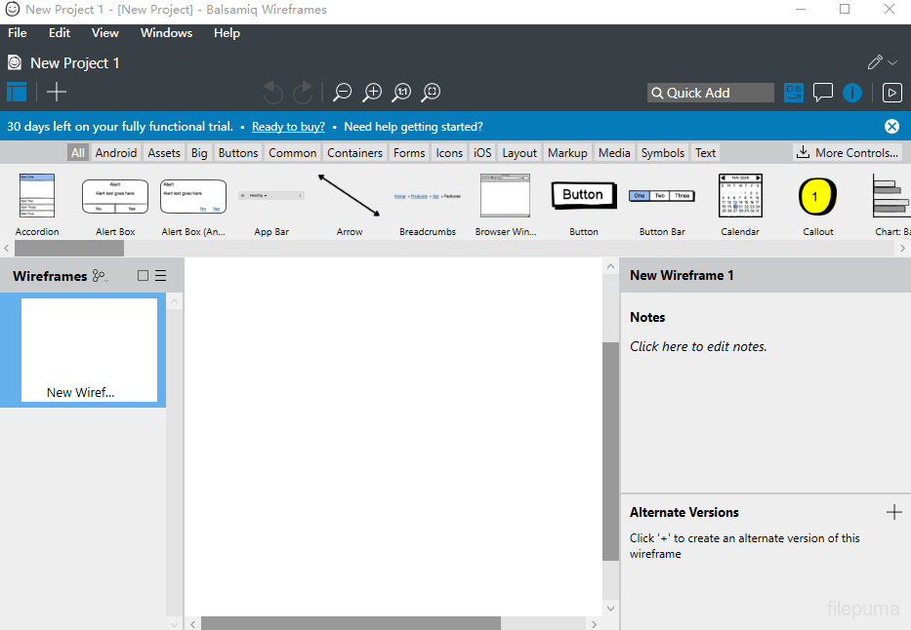Select the Containers category

(354, 152)
